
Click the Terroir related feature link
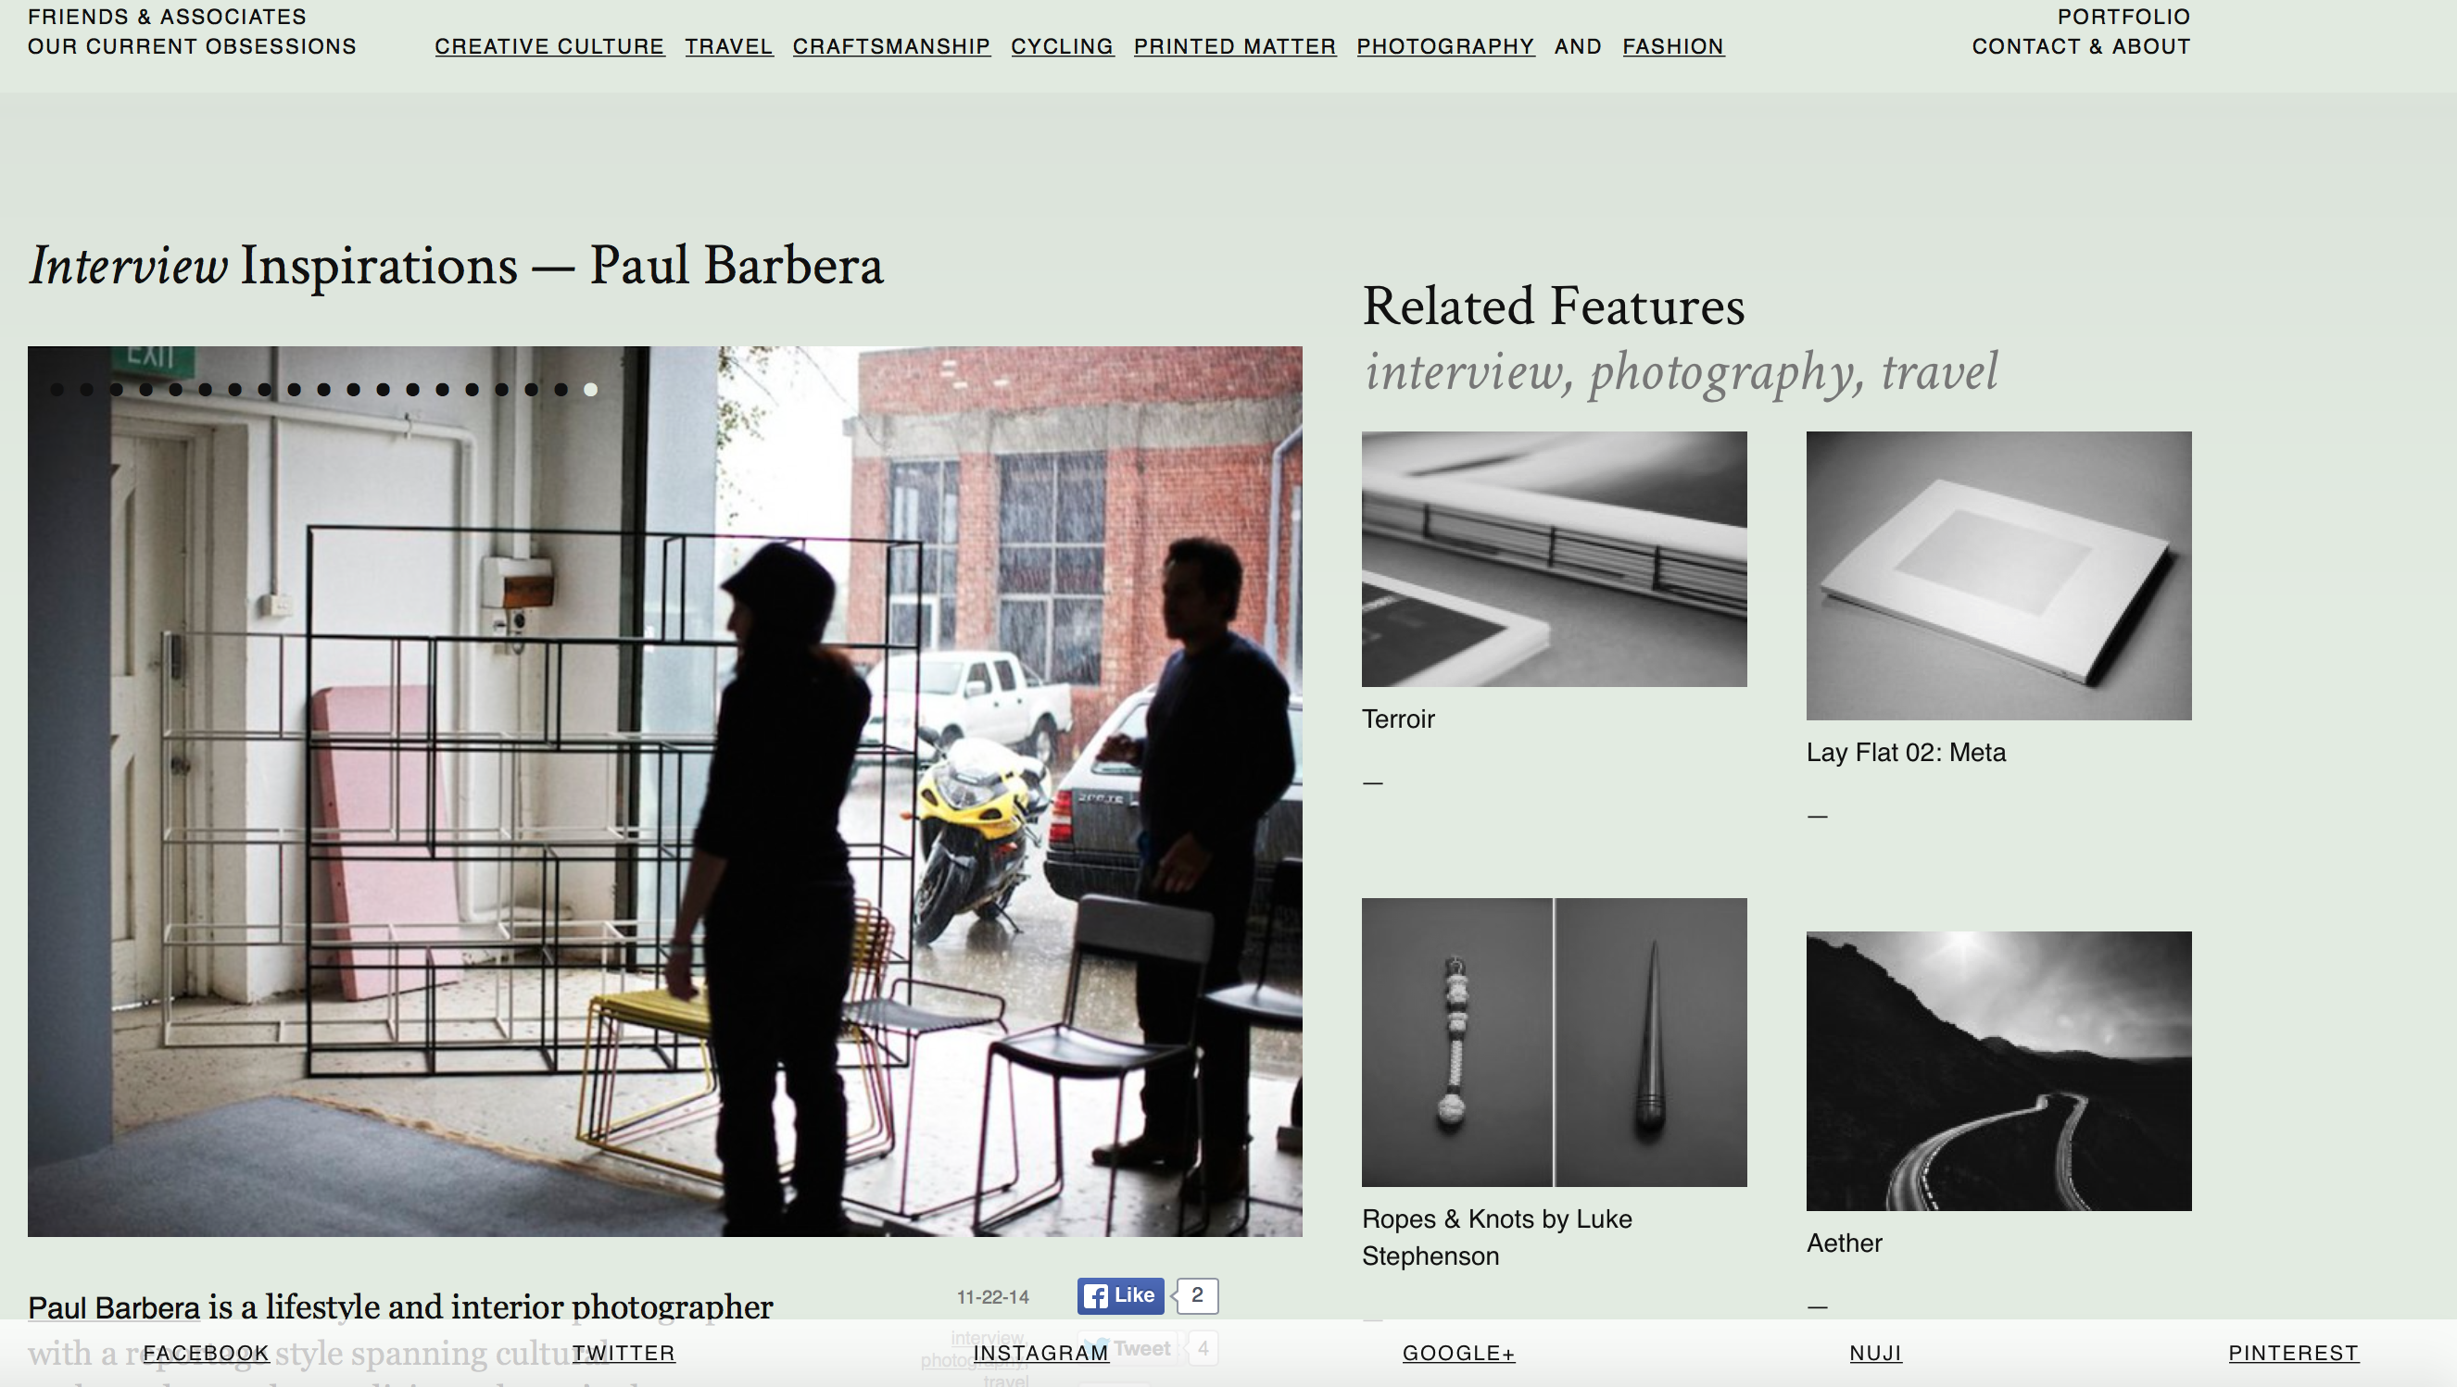point(1399,718)
